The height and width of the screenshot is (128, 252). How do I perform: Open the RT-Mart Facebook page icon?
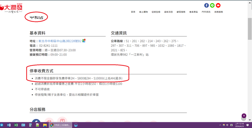[206, 5]
